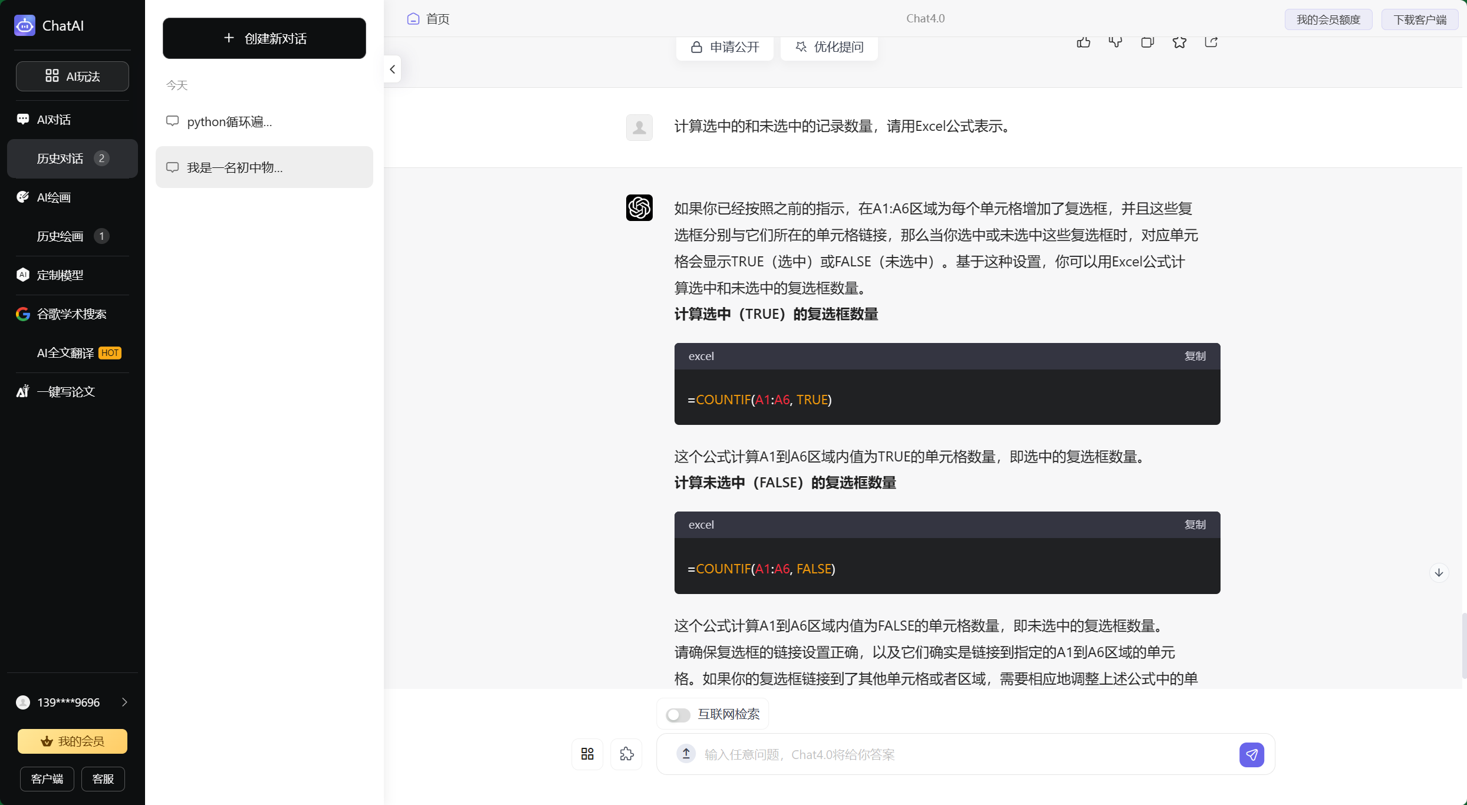Open 历史对话 in the sidebar
Screen dimensions: 1467x805
[x=60, y=158]
